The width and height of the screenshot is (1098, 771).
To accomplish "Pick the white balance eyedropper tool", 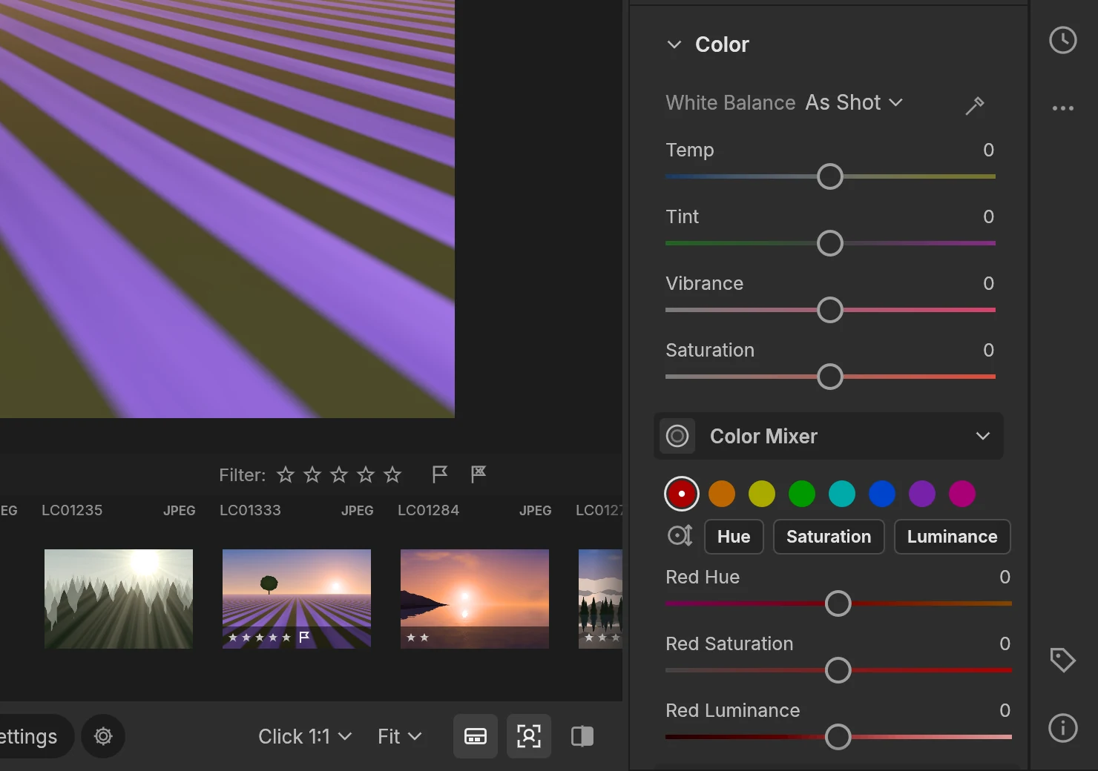I will click(x=975, y=105).
